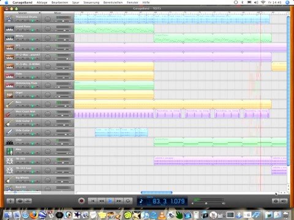The width and height of the screenshot is (294, 220).
Task: Mute the Grand Piano track
Action: click(23, 30)
